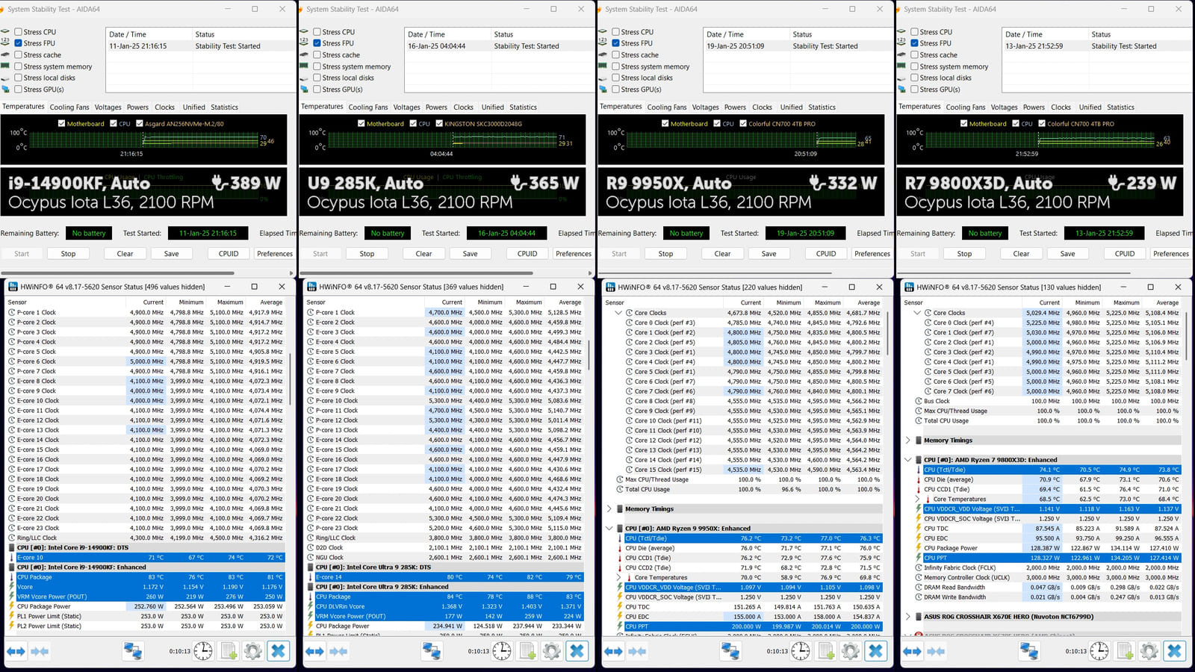1195x672 pixels.
Task: Open Powers tab in 19-Jan-25 AIDA64 window
Action: pyautogui.click(x=735, y=108)
